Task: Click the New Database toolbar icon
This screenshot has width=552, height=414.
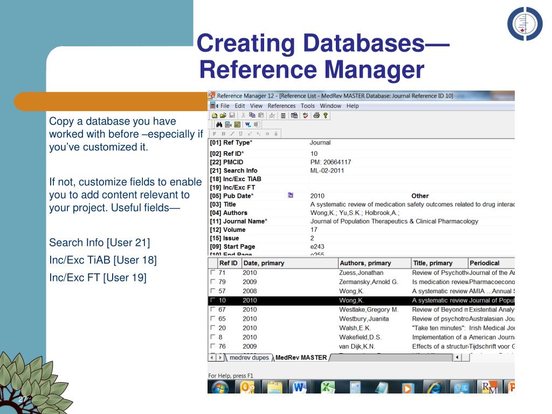Action: coord(215,115)
